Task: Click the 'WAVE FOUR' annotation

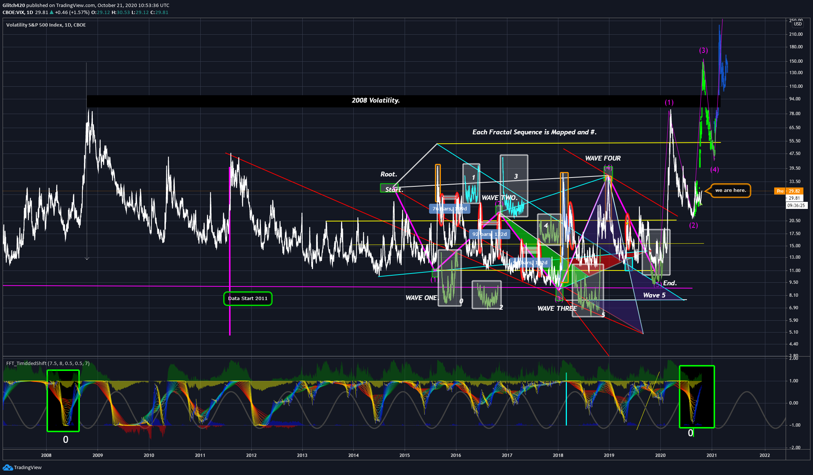Action: [603, 158]
